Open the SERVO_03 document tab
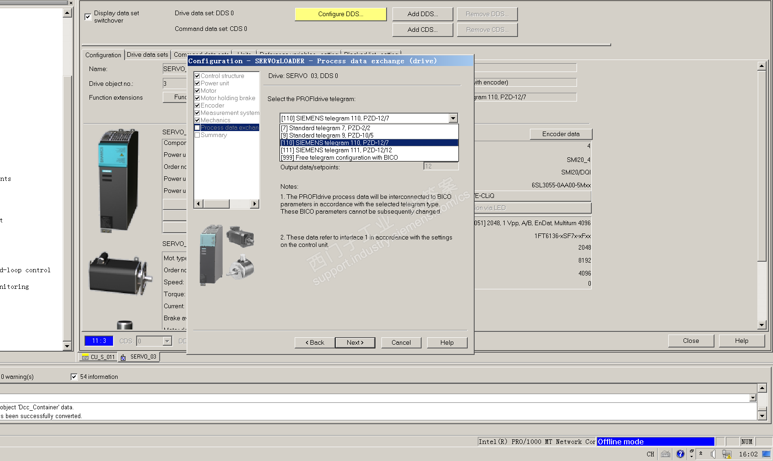 tap(139, 357)
